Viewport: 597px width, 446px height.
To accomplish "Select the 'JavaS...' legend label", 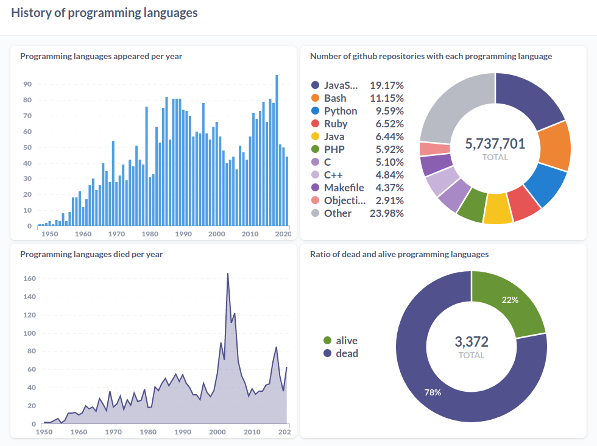I will click(x=341, y=85).
